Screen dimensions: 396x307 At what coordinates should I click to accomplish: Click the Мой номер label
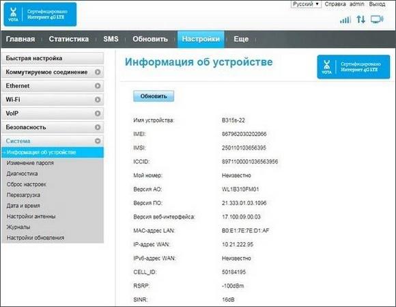tap(147, 176)
